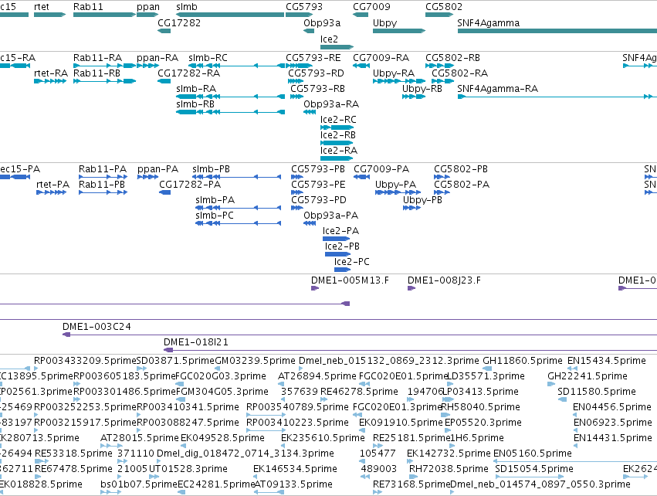Click the slmb-RB transcript label
The image size is (657, 496).
tap(195, 104)
